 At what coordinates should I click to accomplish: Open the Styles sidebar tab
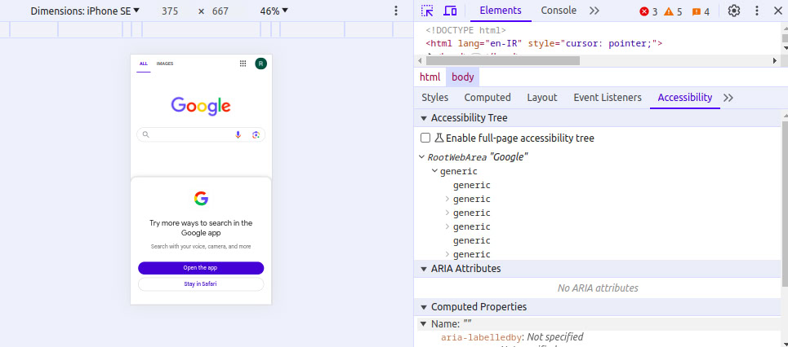click(434, 98)
